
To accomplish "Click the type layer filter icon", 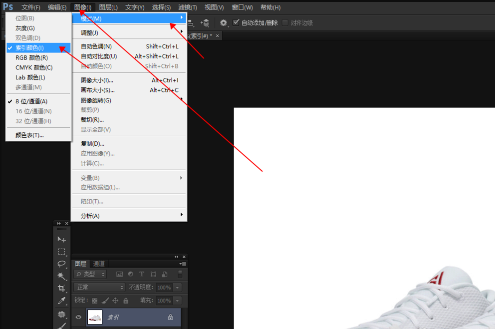I will [142, 274].
